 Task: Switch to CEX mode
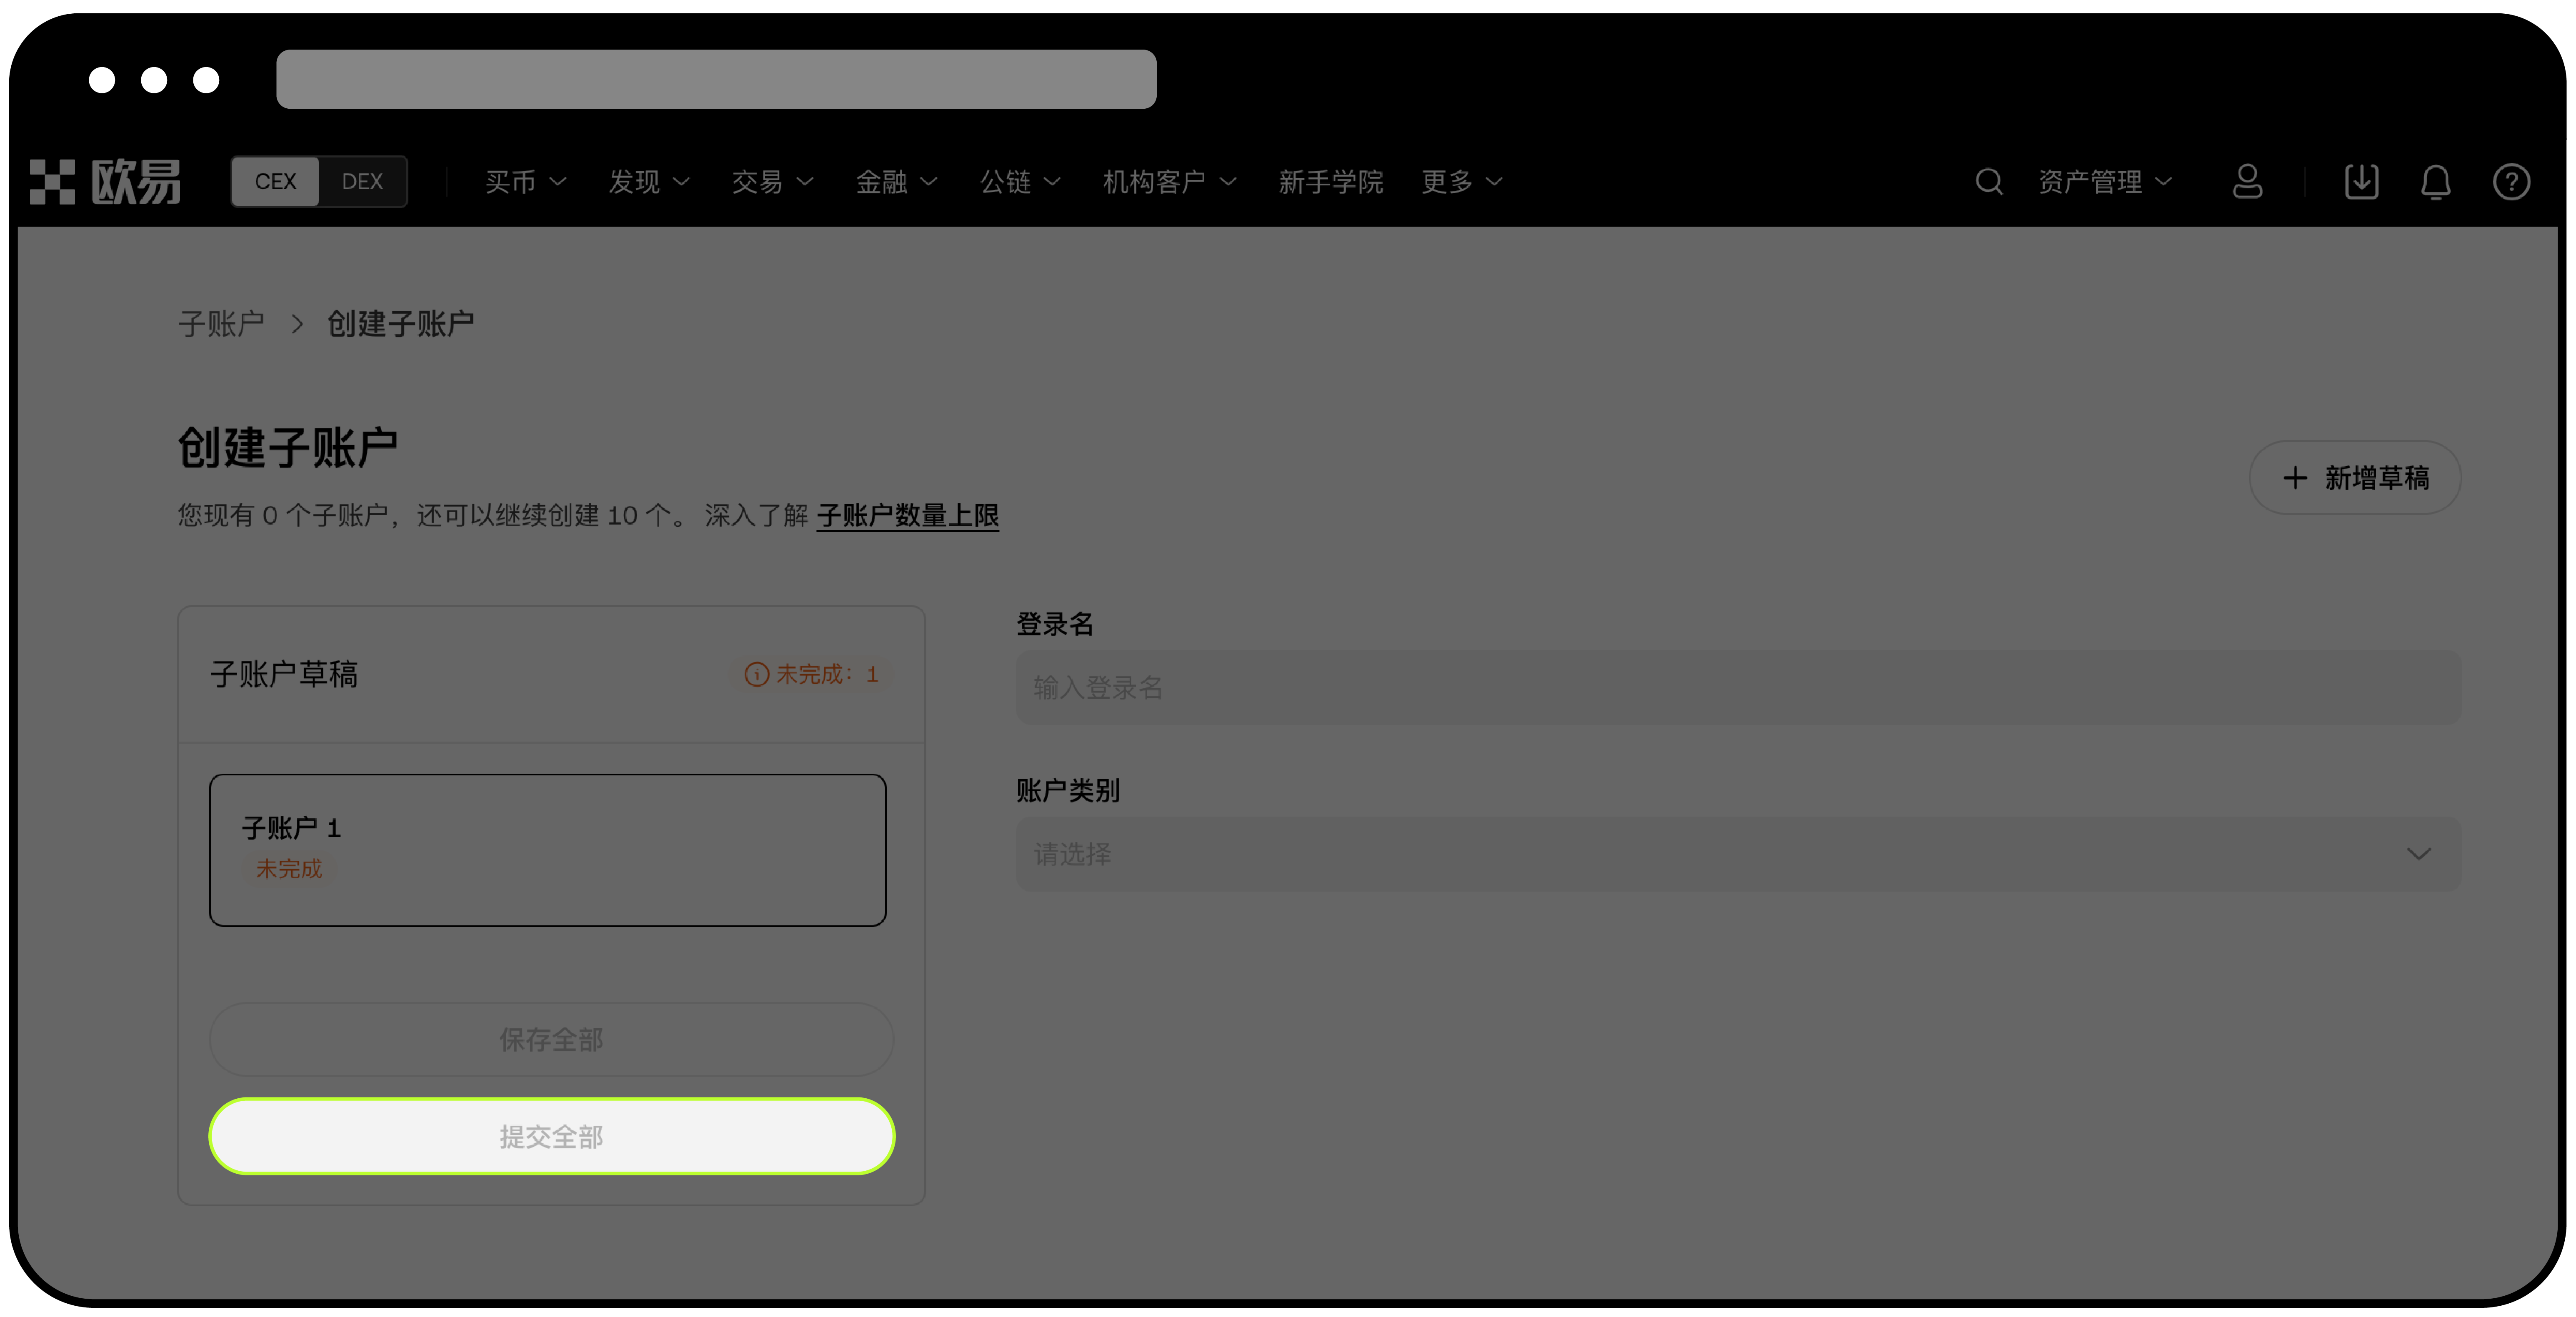pos(275,181)
